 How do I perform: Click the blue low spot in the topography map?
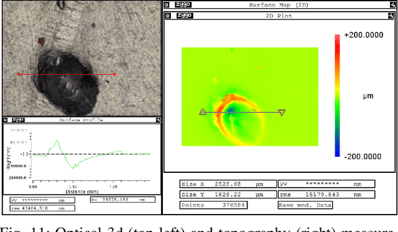pyautogui.click(x=231, y=111)
